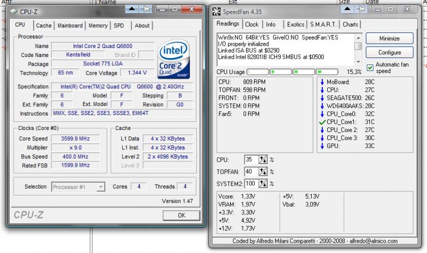Click the Vcore 1,33V voltage reading

(x=236, y=196)
